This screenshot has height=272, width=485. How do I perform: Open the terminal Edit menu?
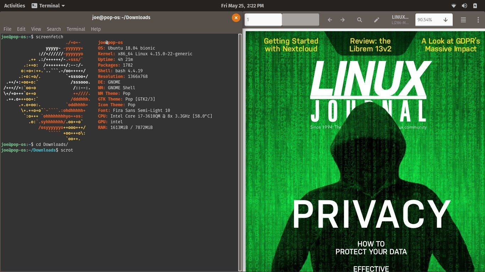click(x=21, y=29)
